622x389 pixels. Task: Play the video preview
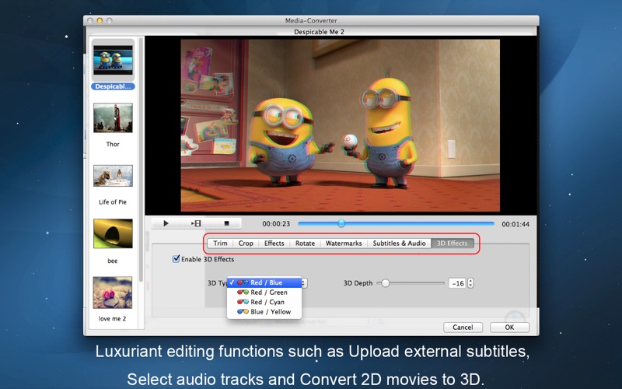(166, 223)
